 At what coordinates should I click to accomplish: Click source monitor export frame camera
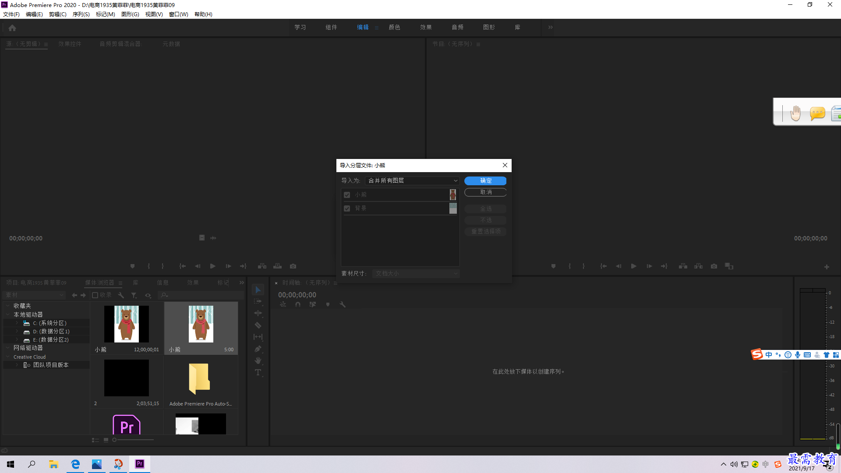[293, 266]
